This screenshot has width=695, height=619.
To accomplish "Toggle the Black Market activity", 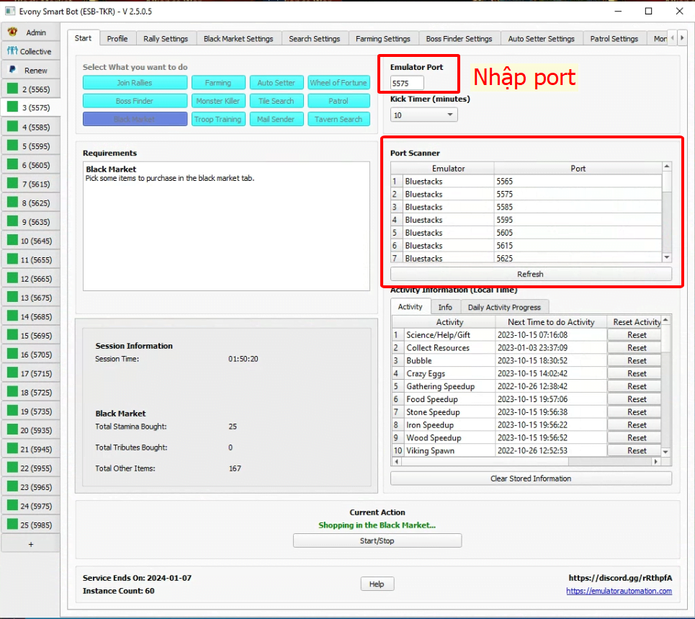I will (135, 120).
